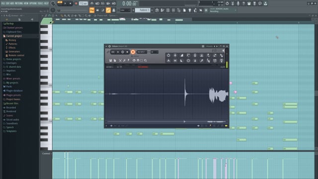Click the main toolbar cut scissors icon
Screen dimensions: 318x179
pos(233,3)
